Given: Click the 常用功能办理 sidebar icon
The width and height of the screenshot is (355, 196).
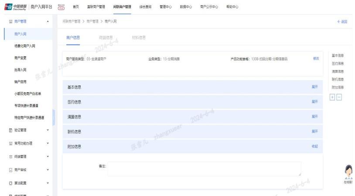Looking at the screenshot, I should [x=10, y=143].
